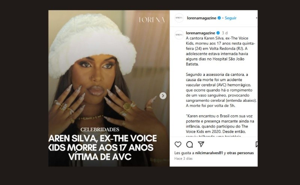
Task: Like the post with the heart icon
Action: [x=178, y=144]
